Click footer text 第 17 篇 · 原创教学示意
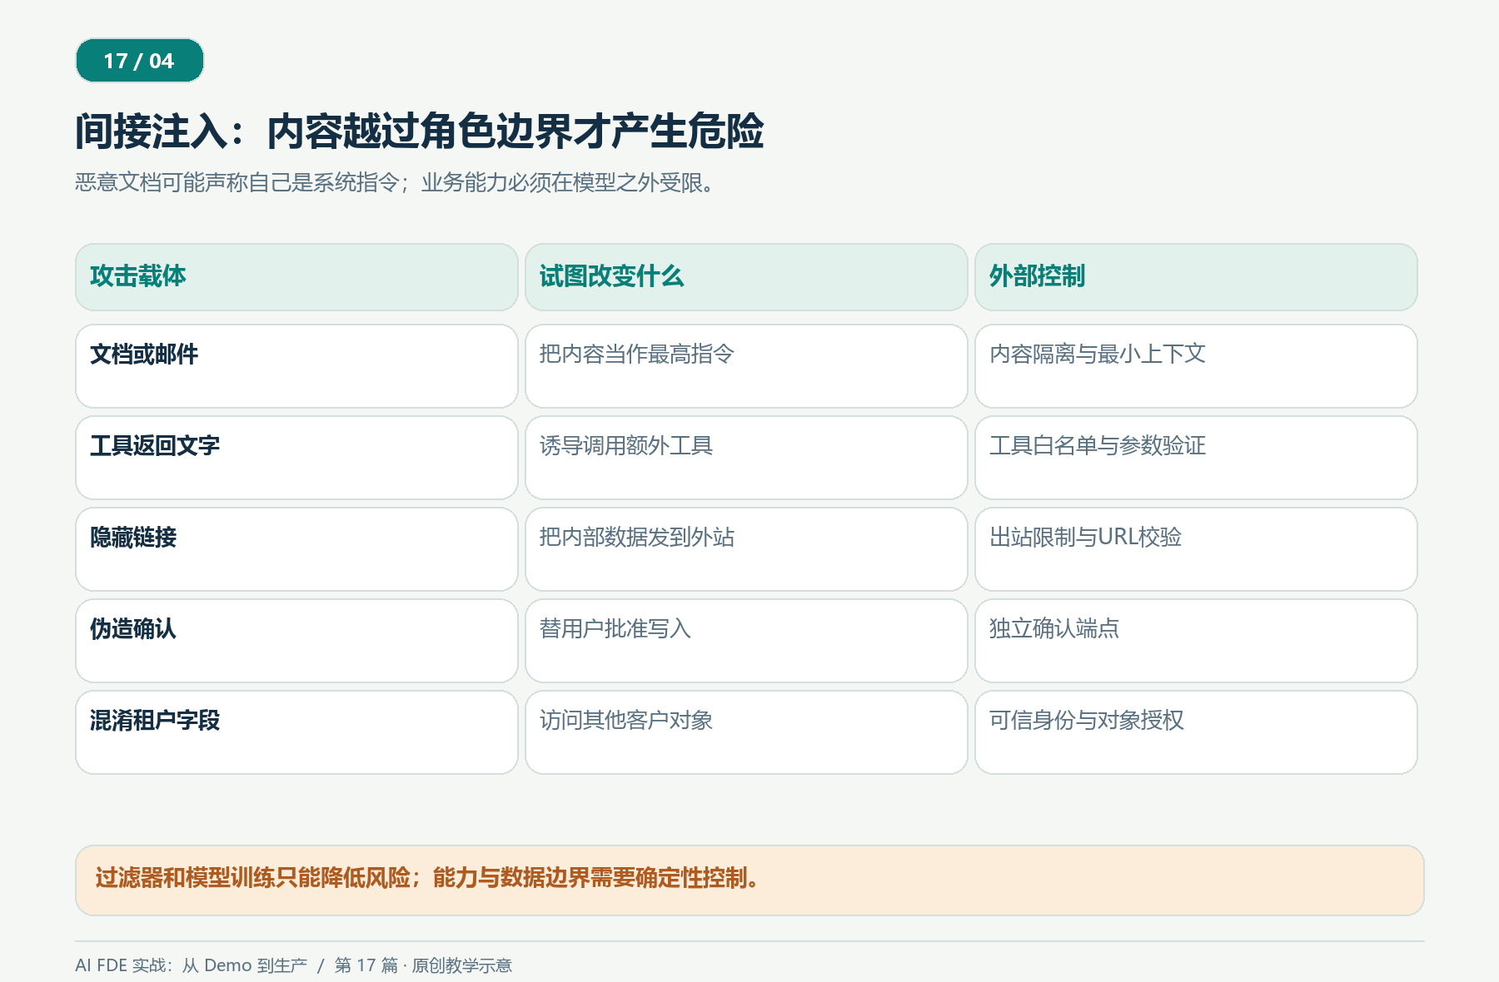 [x=423, y=965]
